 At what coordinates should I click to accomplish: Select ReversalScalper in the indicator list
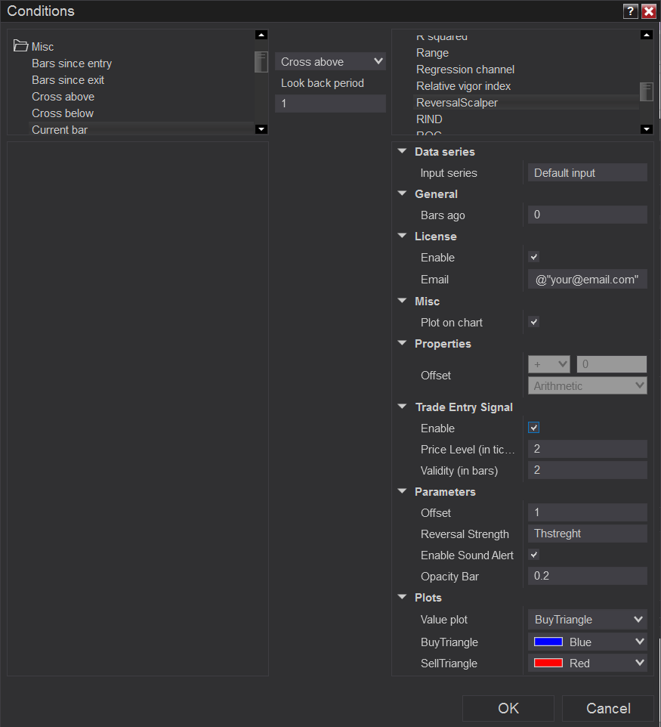[x=457, y=103]
